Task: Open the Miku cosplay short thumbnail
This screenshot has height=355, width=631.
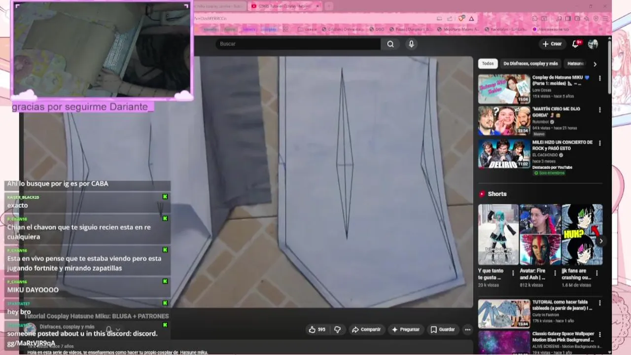Action: [498, 234]
